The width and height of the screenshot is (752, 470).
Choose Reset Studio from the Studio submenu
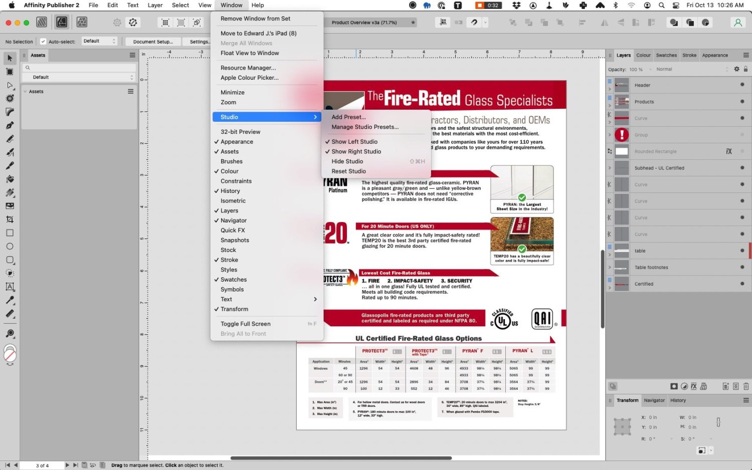tap(348, 171)
